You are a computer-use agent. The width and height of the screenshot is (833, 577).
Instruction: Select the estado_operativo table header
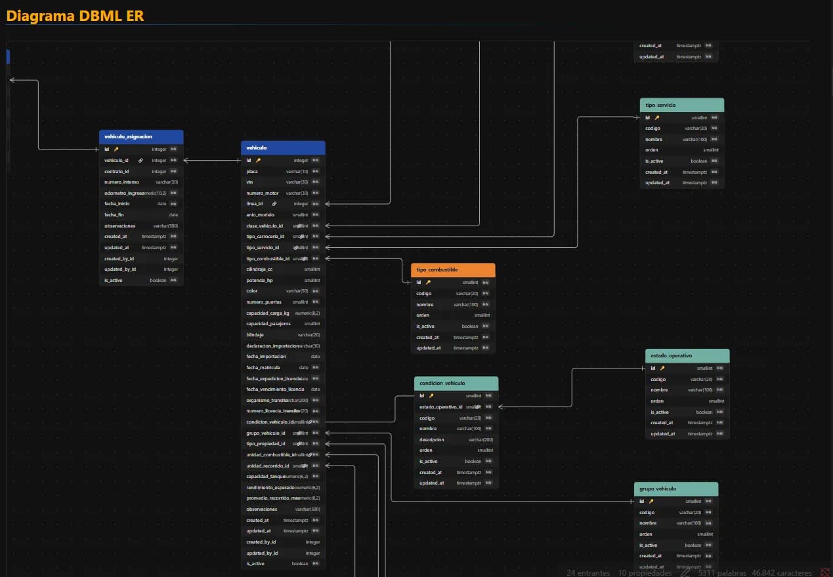[x=687, y=355]
